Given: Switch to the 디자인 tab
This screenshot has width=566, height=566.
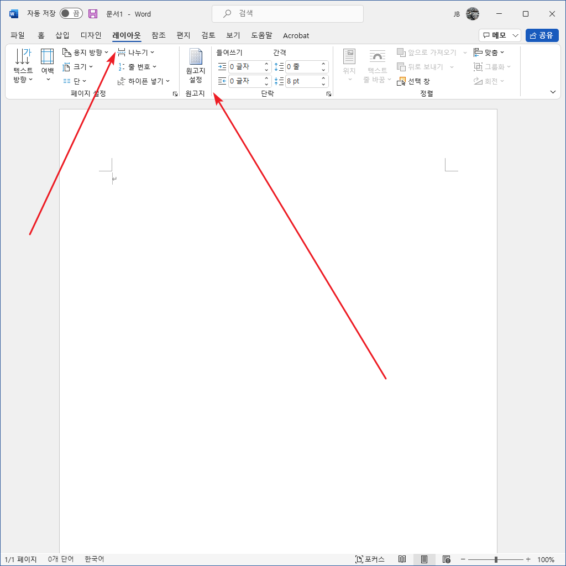Looking at the screenshot, I should (x=91, y=35).
